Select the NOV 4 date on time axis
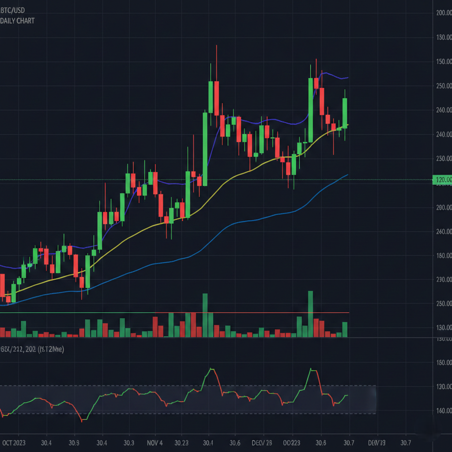The image size is (452, 452). [154, 442]
